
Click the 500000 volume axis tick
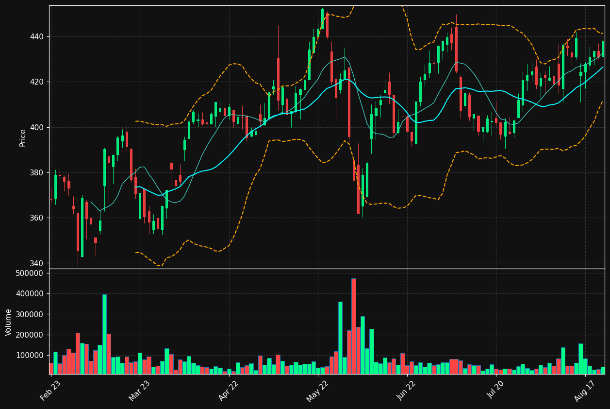(x=31, y=273)
